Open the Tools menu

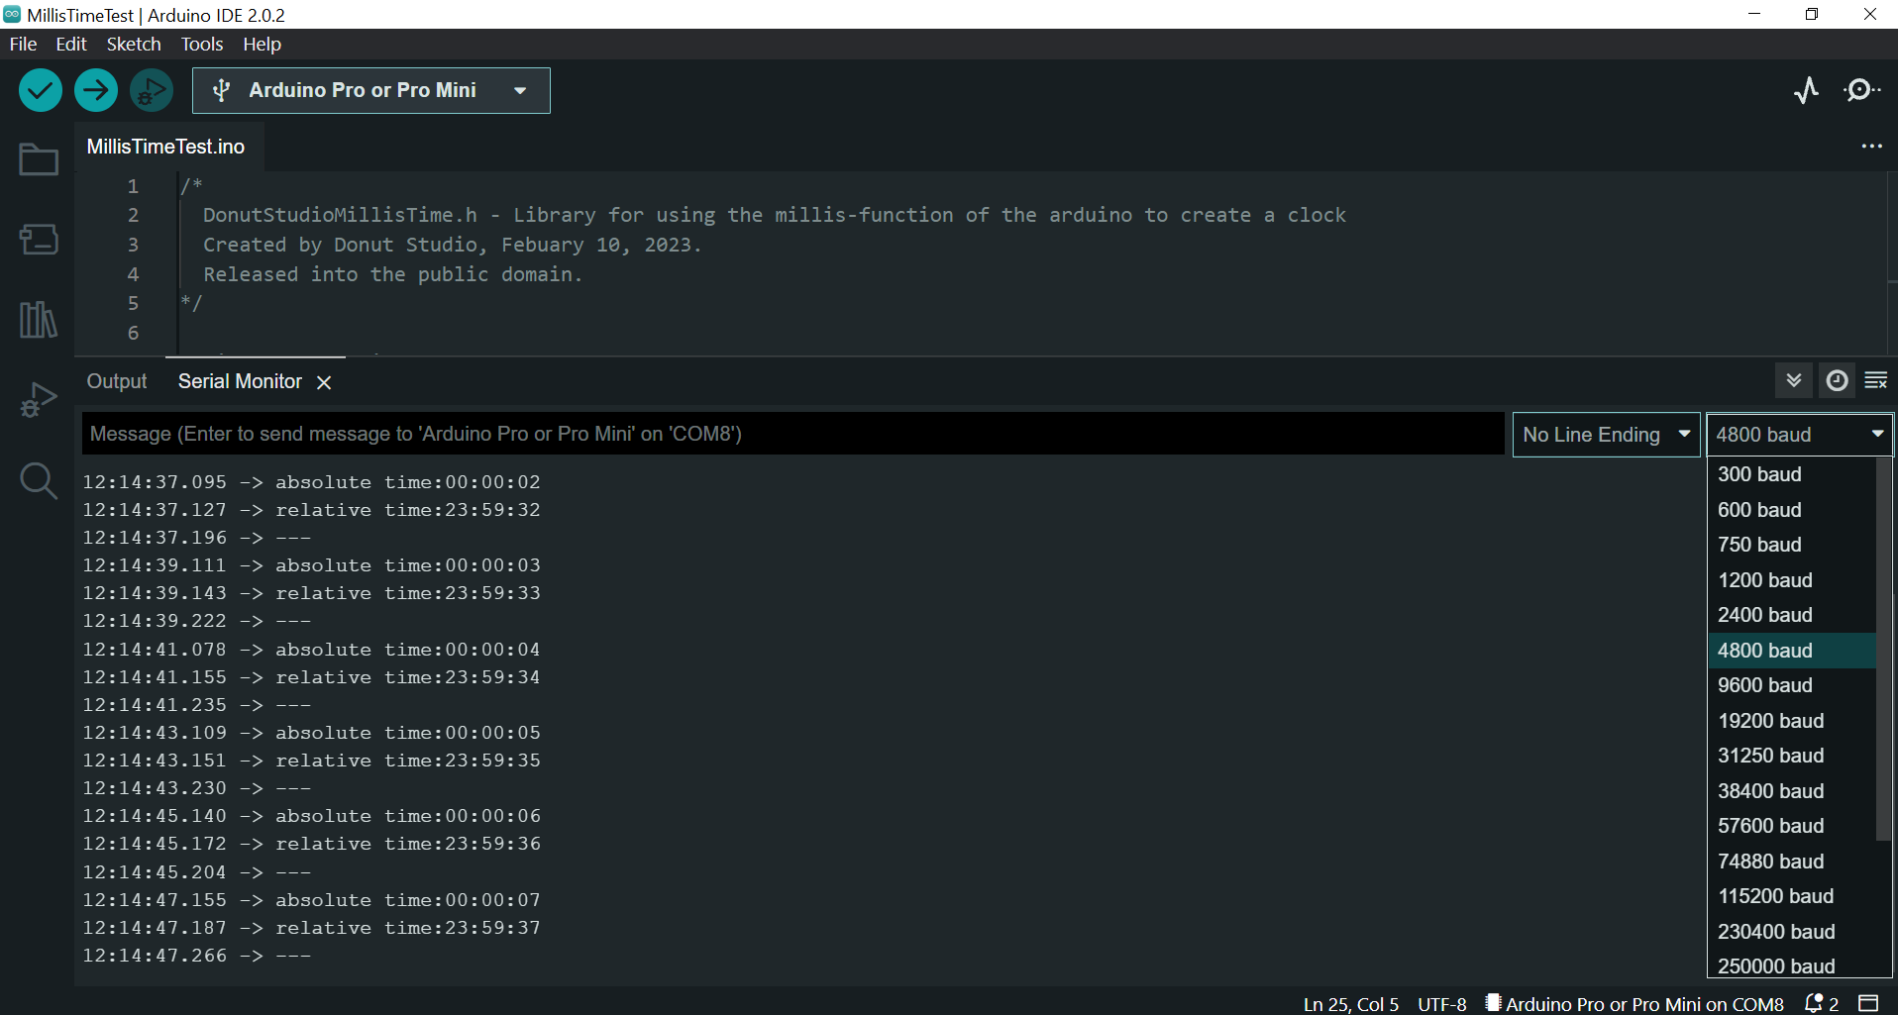pyautogui.click(x=202, y=45)
